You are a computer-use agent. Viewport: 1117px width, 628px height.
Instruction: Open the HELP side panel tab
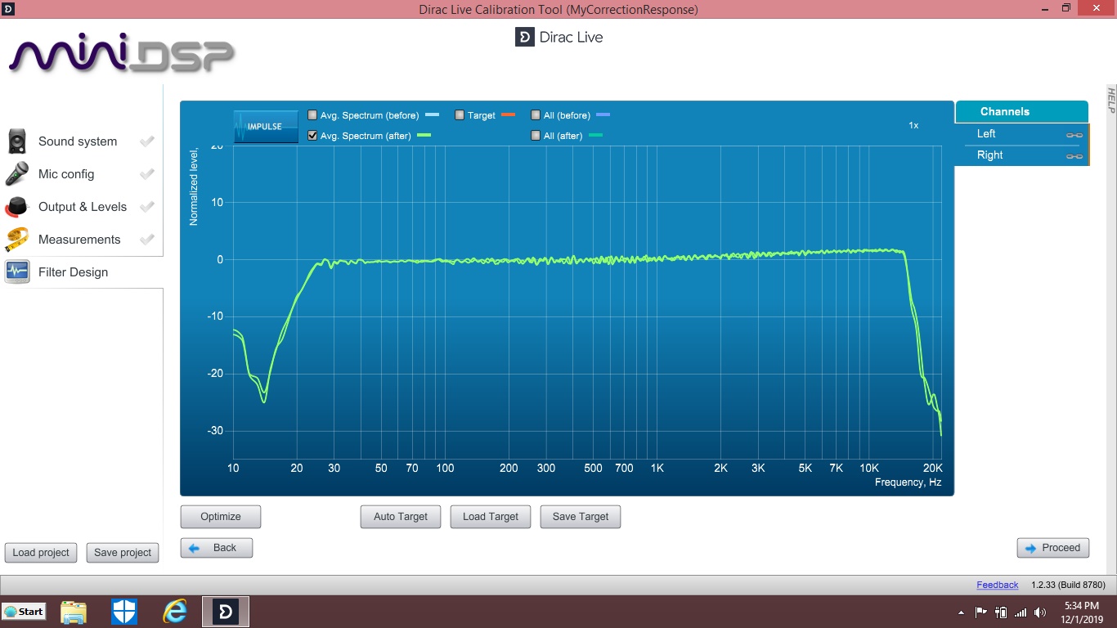click(1111, 99)
